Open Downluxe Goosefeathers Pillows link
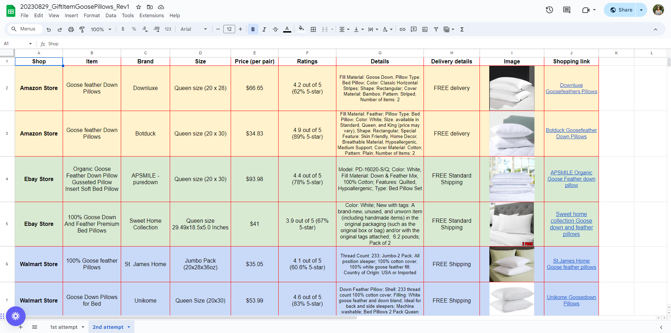 pyautogui.click(x=571, y=88)
